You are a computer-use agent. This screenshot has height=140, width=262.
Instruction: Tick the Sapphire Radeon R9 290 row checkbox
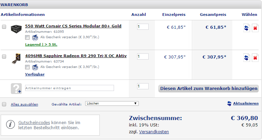[x=4, y=56]
